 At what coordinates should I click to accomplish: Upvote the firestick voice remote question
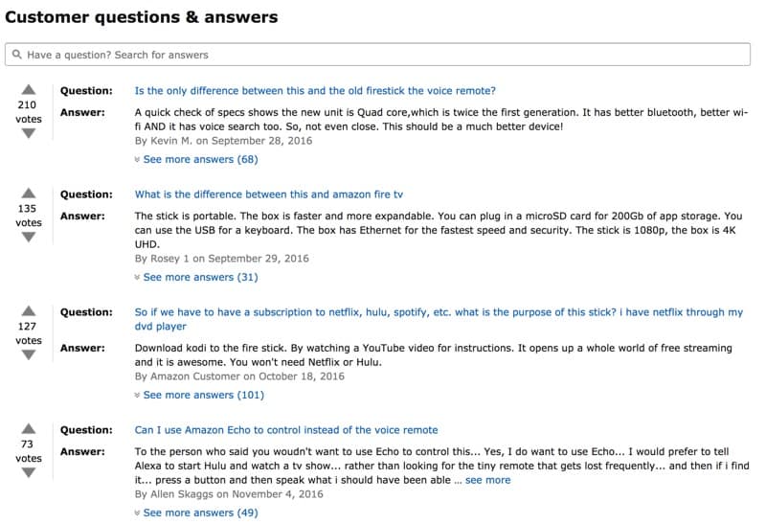point(28,87)
